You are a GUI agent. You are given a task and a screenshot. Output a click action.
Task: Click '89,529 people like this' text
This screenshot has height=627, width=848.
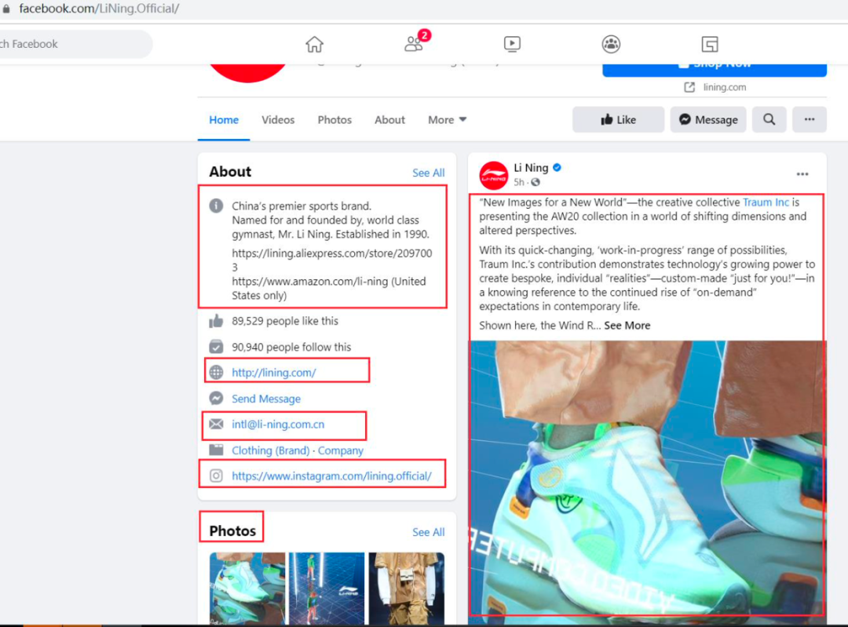tap(285, 321)
